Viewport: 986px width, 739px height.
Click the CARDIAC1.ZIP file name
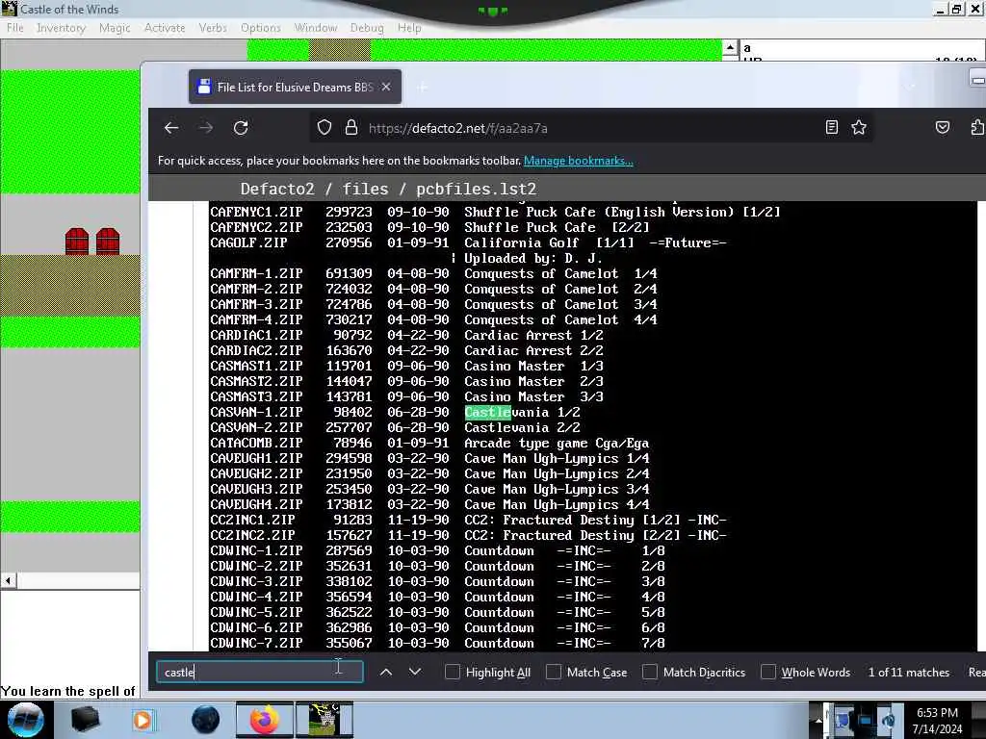256,335
